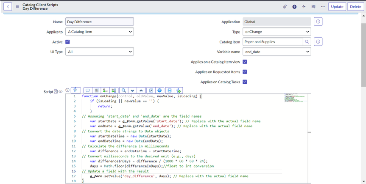The width and height of the screenshot is (366, 184).
Task: Open attachments via the paperclip icon
Action: tap(285, 6)
